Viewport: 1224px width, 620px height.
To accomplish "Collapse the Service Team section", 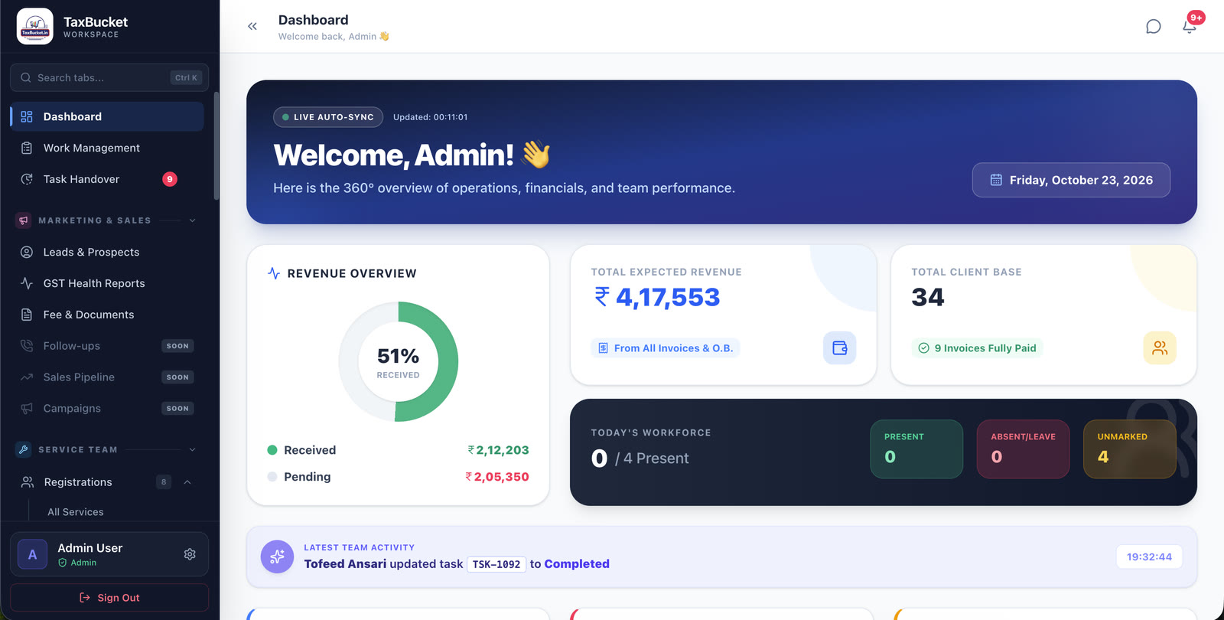I will pos(192,450).
